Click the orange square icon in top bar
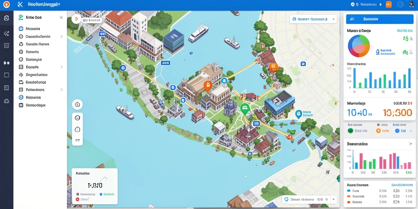This screenshot has width=418, height=209. [389, 4]
